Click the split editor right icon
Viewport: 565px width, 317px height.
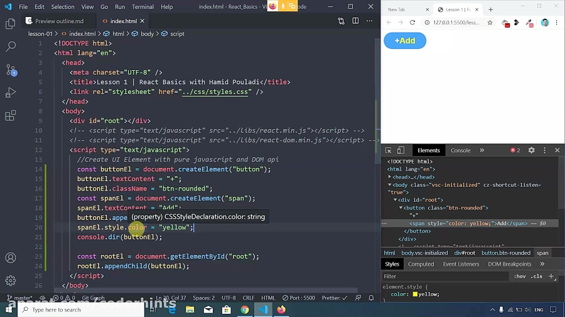[x=355, y=21]
